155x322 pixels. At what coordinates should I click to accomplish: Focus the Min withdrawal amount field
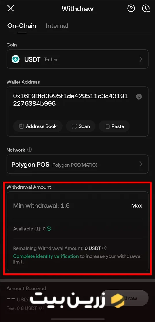[x=70, y=206]
